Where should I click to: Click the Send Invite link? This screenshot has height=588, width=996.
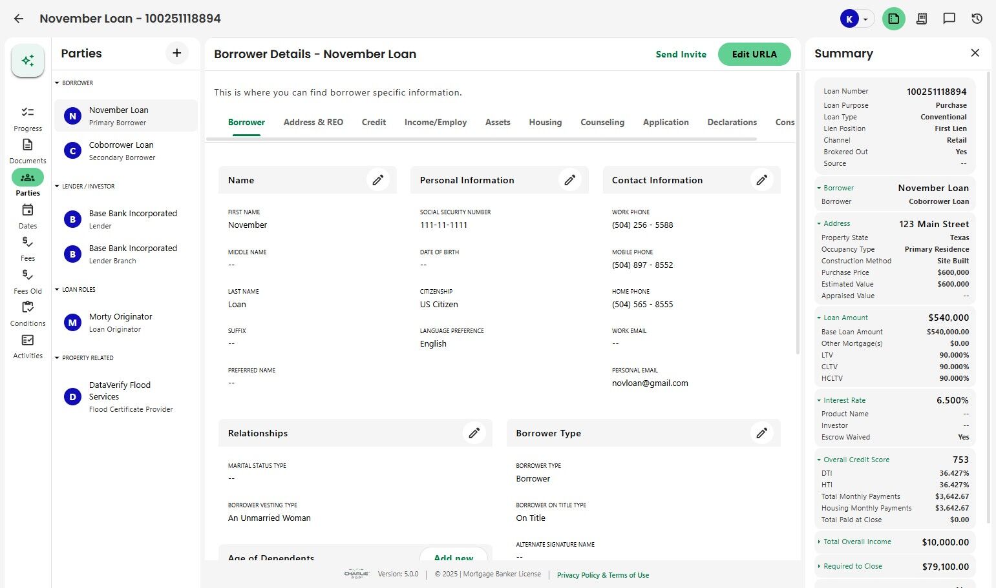(x=681, y=54)
